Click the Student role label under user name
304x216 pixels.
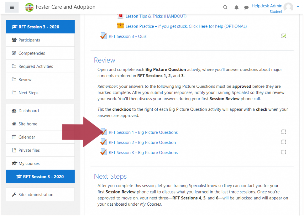(x=276, y=12)
